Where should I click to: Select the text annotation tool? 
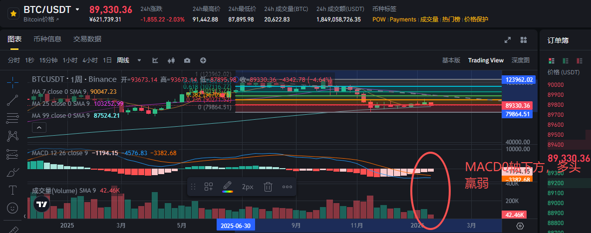12,190
